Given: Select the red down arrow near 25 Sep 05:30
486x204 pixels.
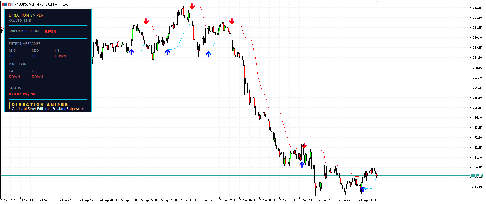Looking at the screenshot, I should click(146, 21).
